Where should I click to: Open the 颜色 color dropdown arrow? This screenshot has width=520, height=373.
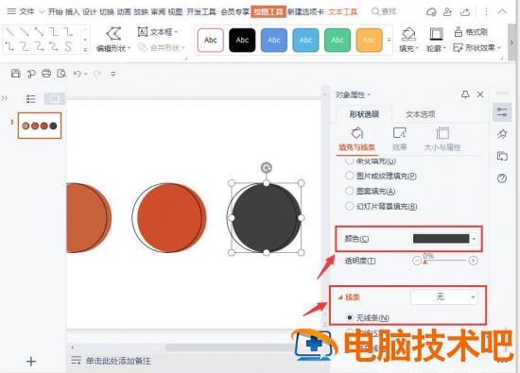pos(475,239)
